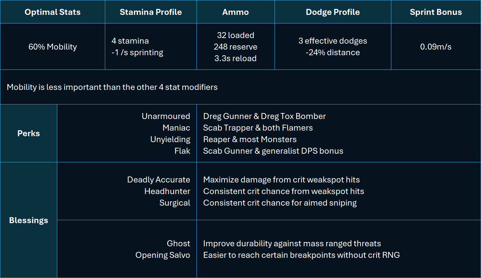Click the 248 reserve ammo text
The height and width of the screenshot is (278, 481).
pyautogui.click(x=236, y=47)
